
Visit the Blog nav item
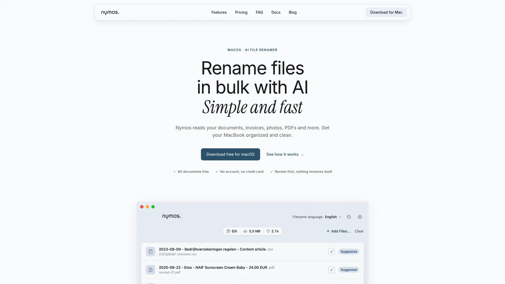pyautogui.click(x=292, y=12)
